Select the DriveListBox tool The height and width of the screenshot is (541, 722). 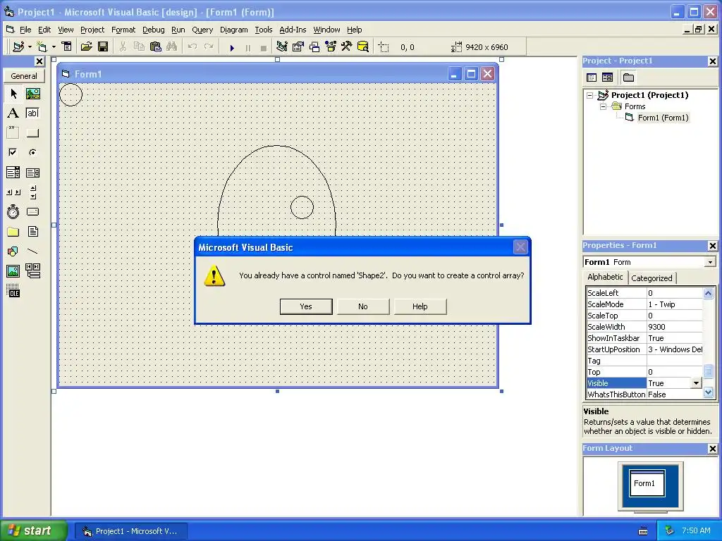coord(32,211)
